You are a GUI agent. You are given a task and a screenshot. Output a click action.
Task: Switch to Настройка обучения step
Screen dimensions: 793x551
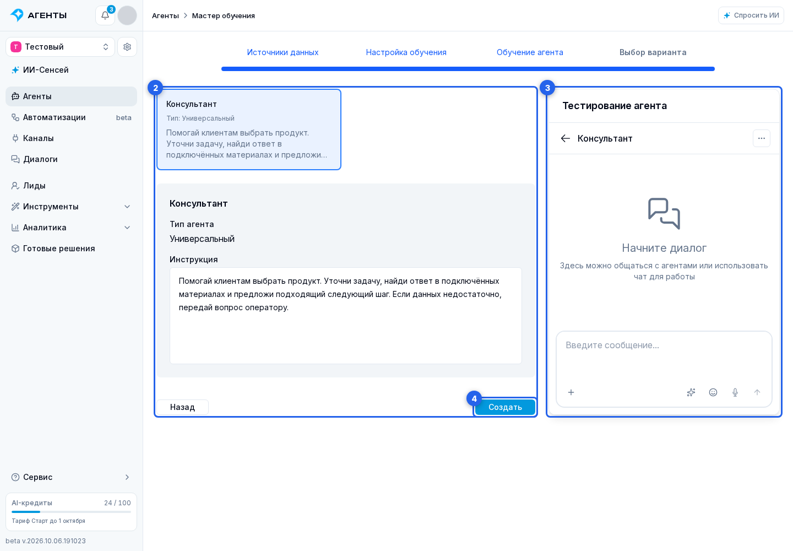(406, 52)
